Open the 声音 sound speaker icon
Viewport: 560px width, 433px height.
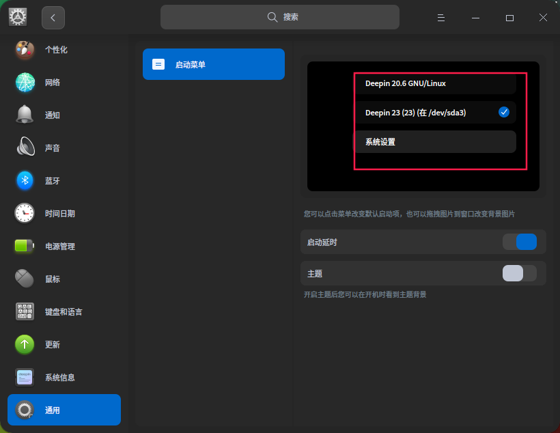tap(25, 147)
